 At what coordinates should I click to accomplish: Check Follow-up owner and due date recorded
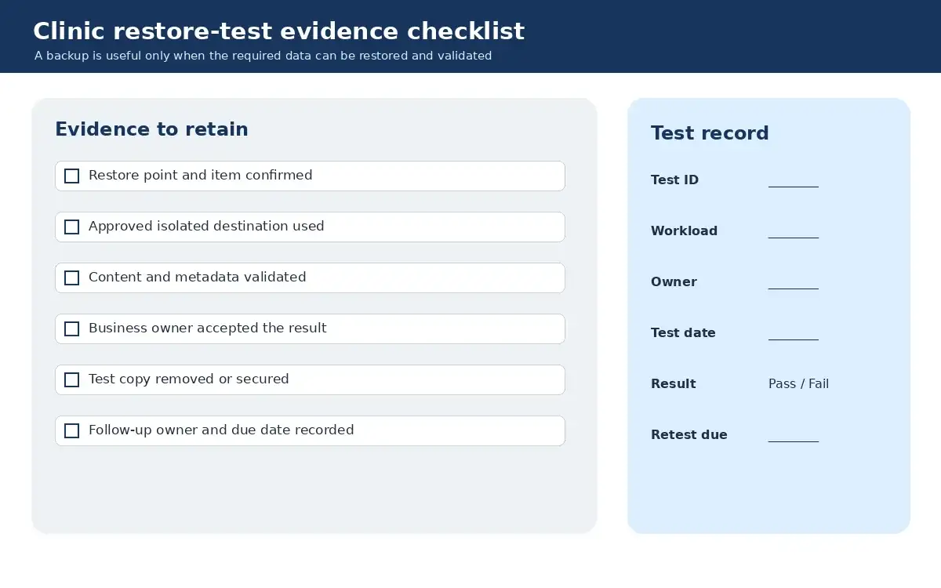(x=71, y=430)
